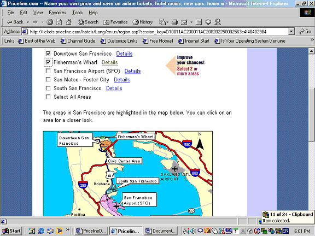Open Details link for South San Francisco
This screenshot has height=236, width=315.
click(114, 88)
